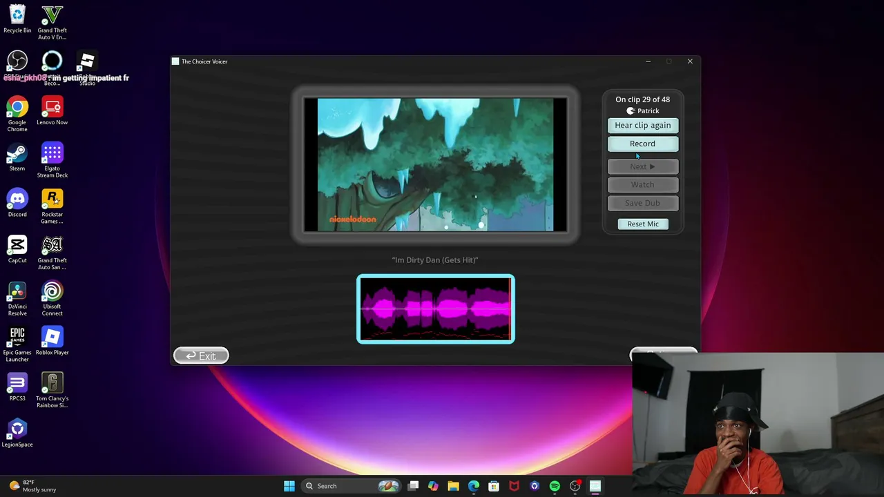
Task: Click The Choicer Voicer taskbar icon
Action: 595,486
